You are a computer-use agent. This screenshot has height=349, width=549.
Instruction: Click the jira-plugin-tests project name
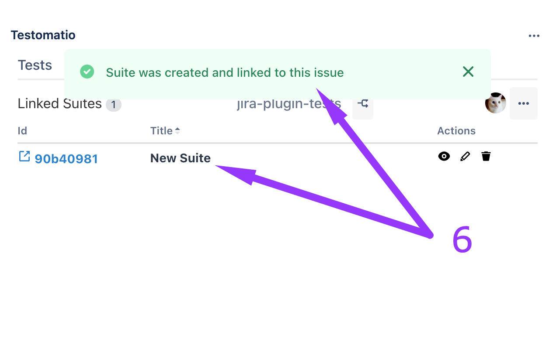click(x=288, y=104)
